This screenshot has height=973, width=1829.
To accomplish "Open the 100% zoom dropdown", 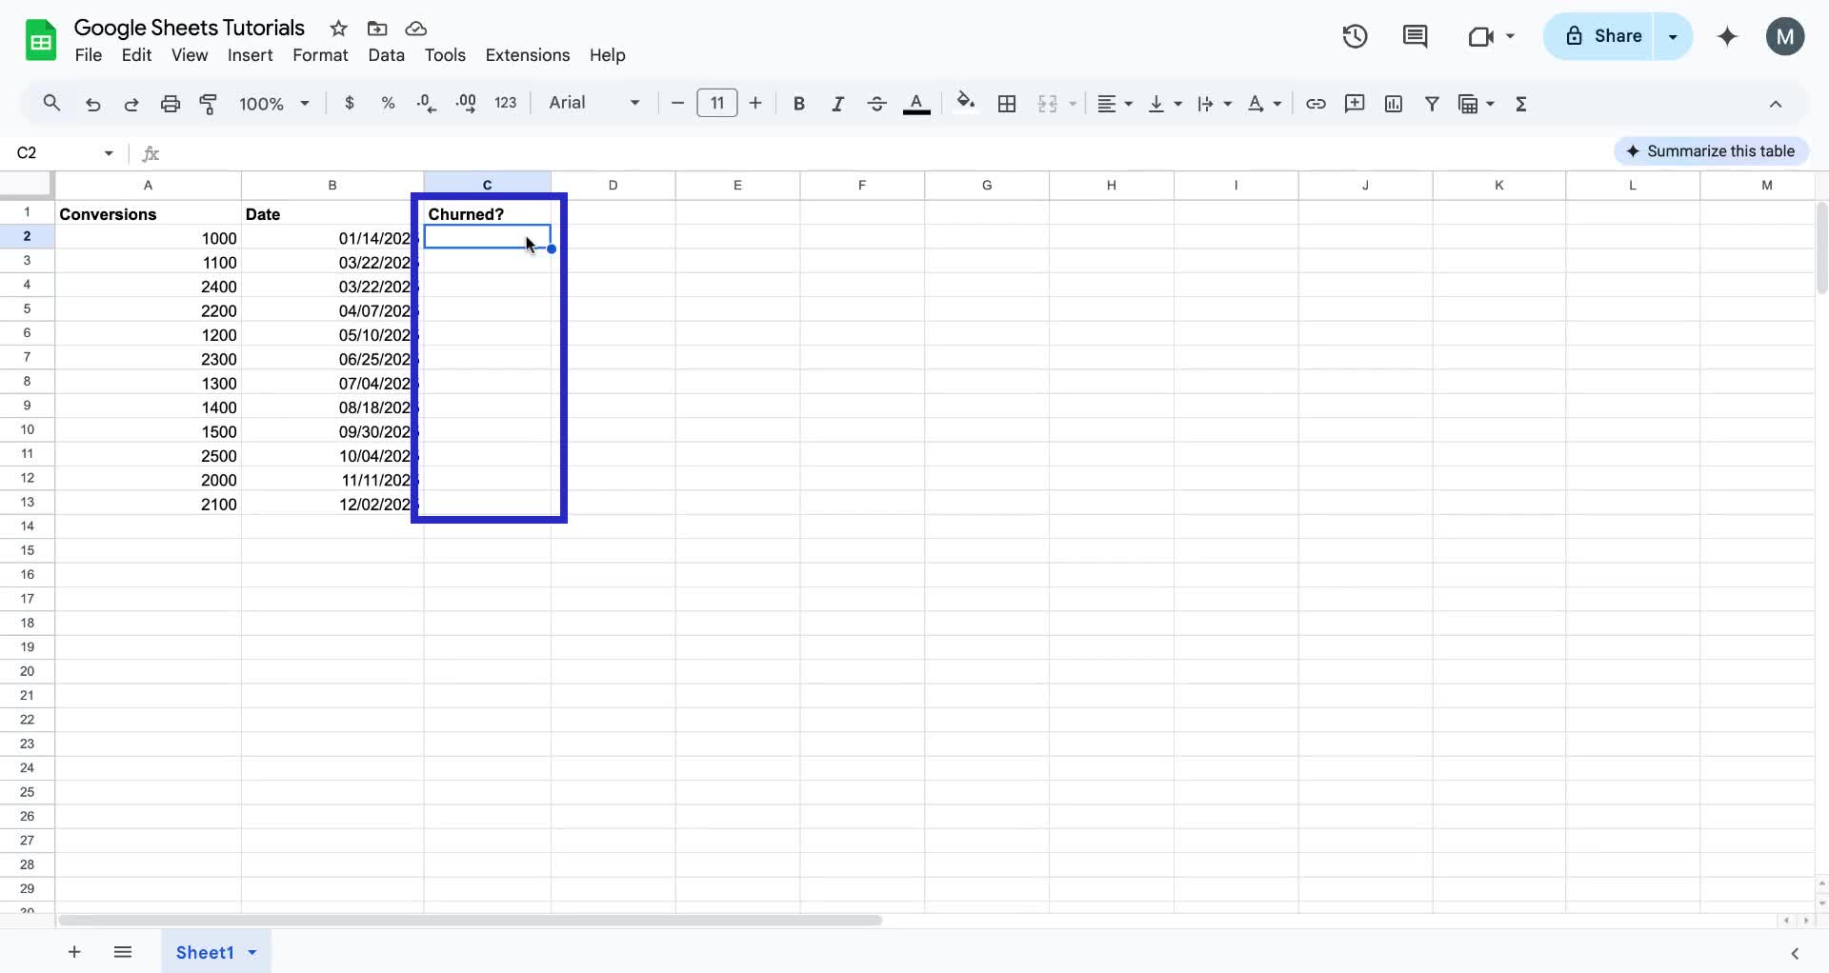I will (x=273, y=104).
